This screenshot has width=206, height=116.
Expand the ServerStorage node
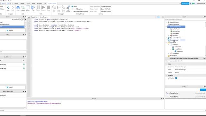point(166,40)
